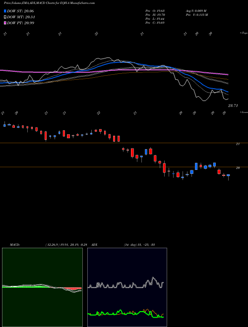
Task: Click the 20 price level axis label
Action: 238,167
